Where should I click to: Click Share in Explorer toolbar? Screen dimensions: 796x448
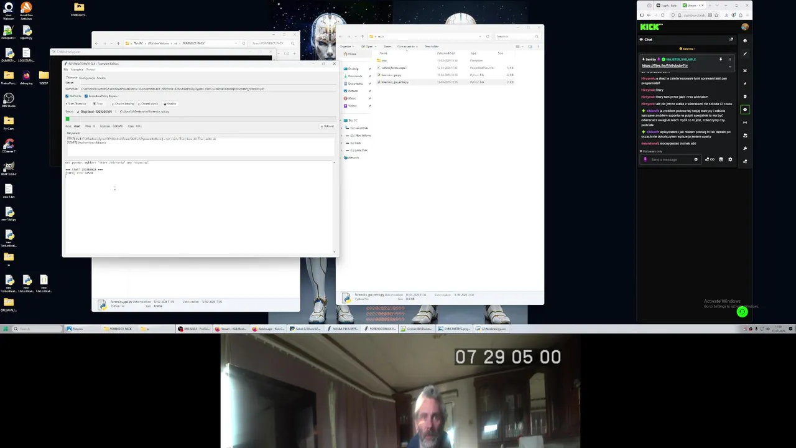(x=387, y=47)
